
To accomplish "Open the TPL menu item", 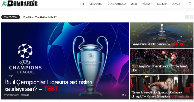I will (x=82, y=4).
